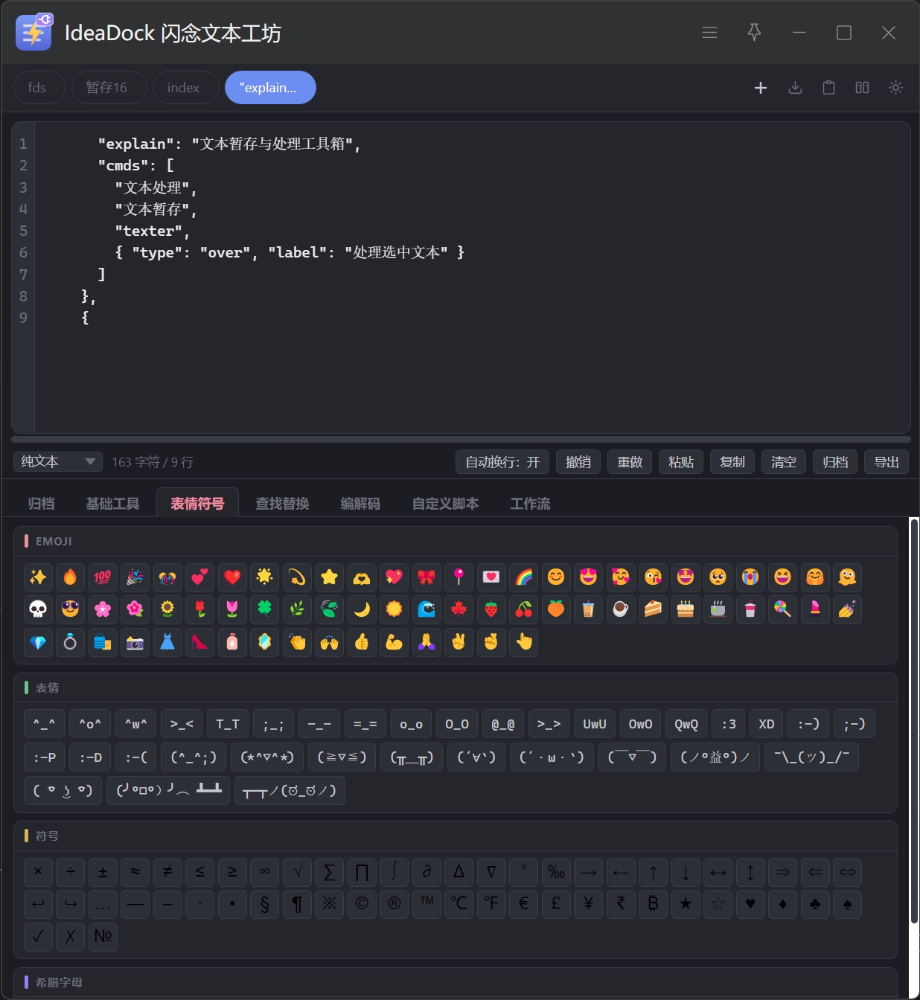Insert the T_T kaomoji
This screenshot has width=920, height=1000.
click(228, 724)
